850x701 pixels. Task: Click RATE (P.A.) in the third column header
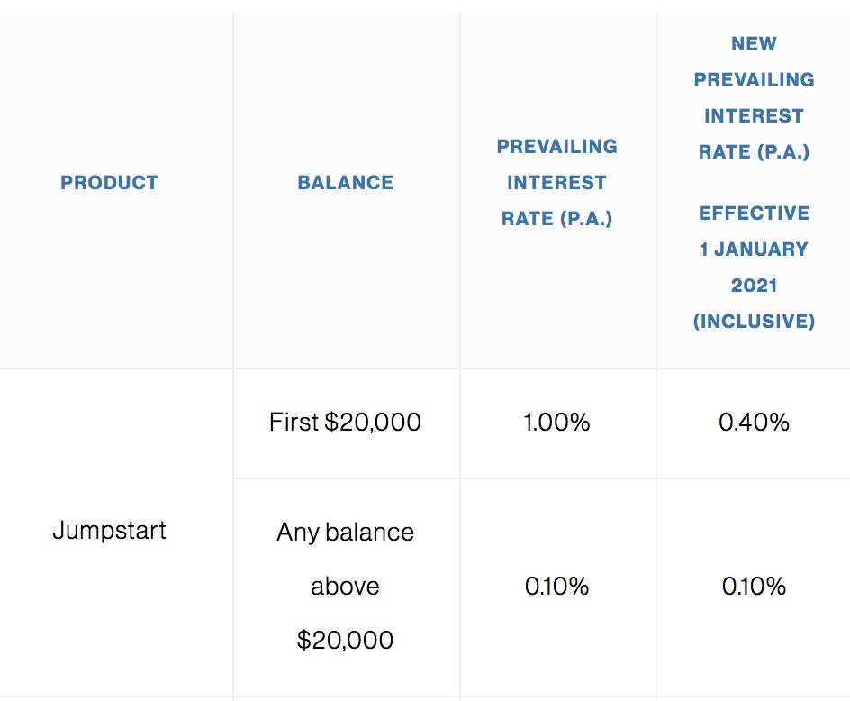click(556, 219)
